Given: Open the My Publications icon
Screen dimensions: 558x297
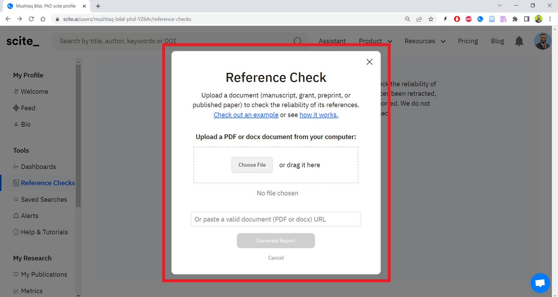Looking at the screenshot, I should 16,274.
